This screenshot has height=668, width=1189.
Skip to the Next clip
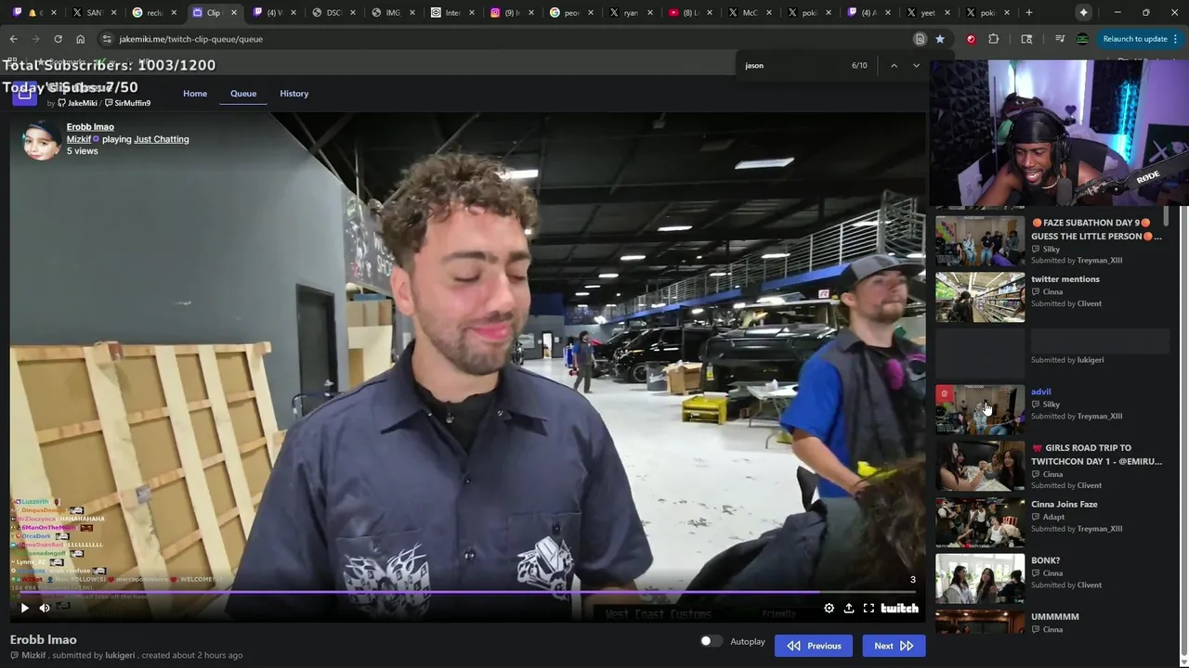(894, 646)
